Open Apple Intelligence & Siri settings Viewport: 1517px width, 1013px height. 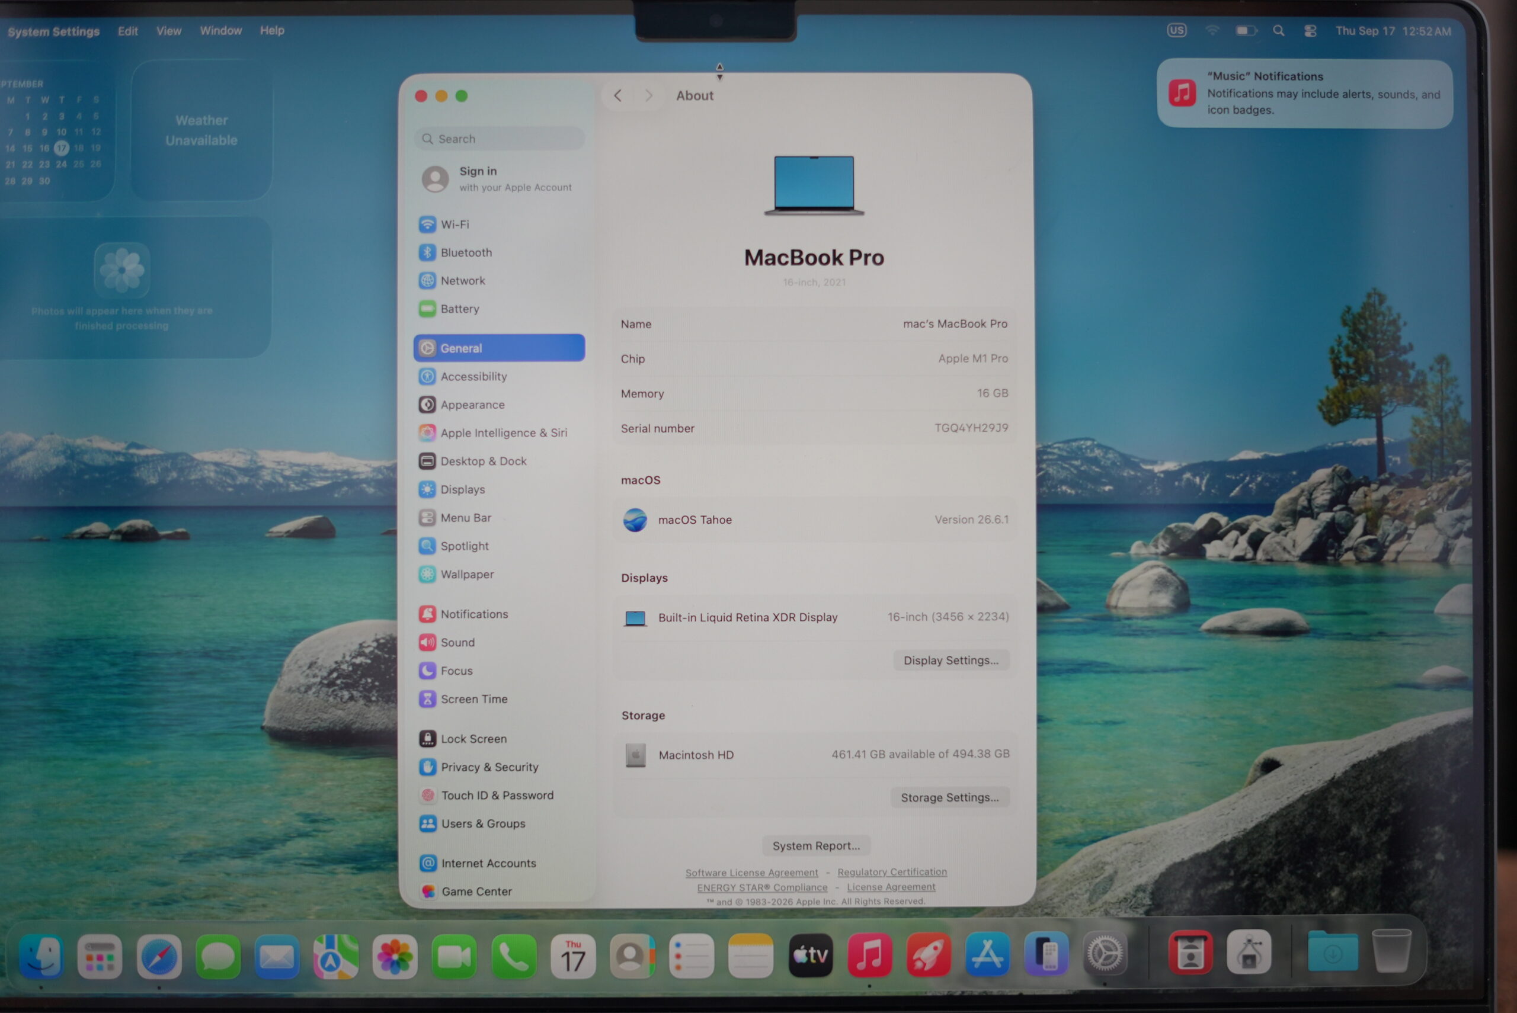click(x=499, y=433)
